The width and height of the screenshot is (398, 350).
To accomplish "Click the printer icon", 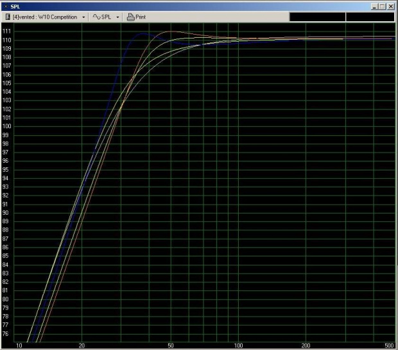I will click(x=130, y=17).
